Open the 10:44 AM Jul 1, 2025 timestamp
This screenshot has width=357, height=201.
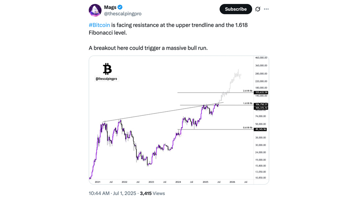112,193
